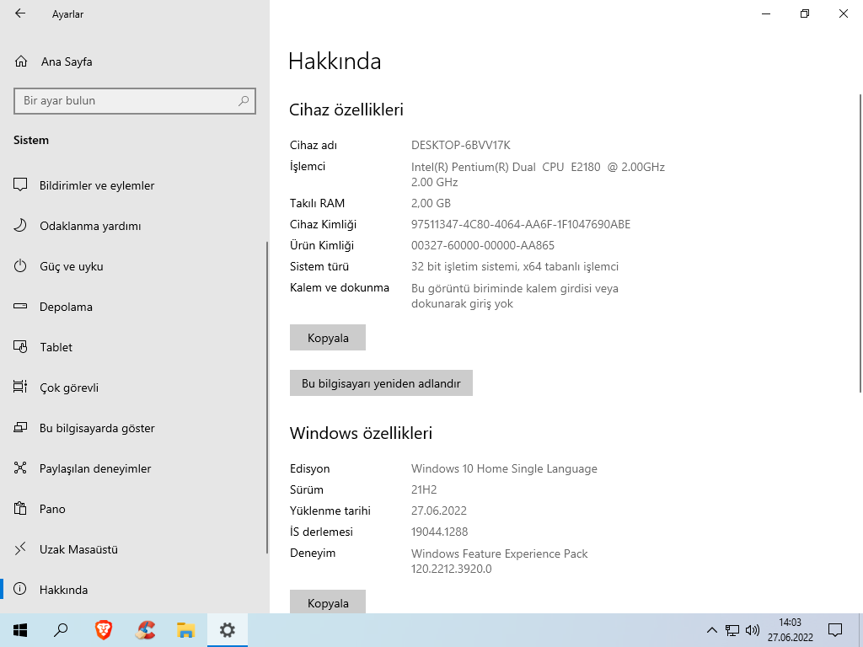
Task: Open network status tray icon
Action: (x=732, y=630)
